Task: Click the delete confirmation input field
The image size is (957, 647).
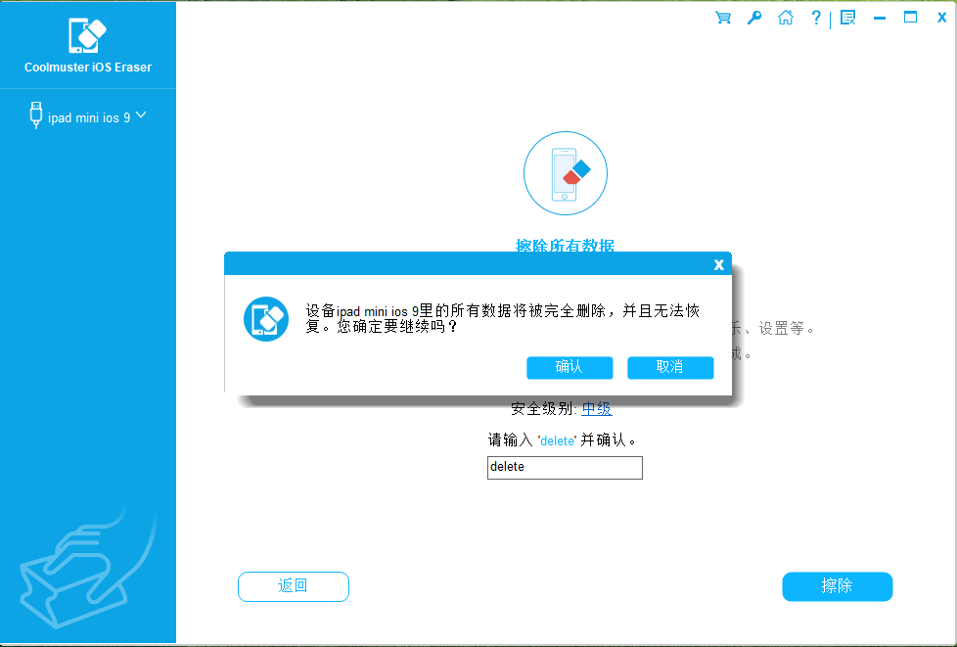Action: [x=565, y=468]
